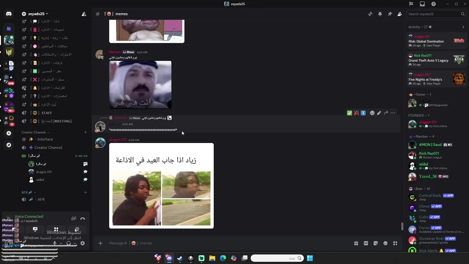Image resolution: width=469 pixels, height=264 pixels.
Task: Click search magnifier icon in the search box
Action: click(463, 14)
